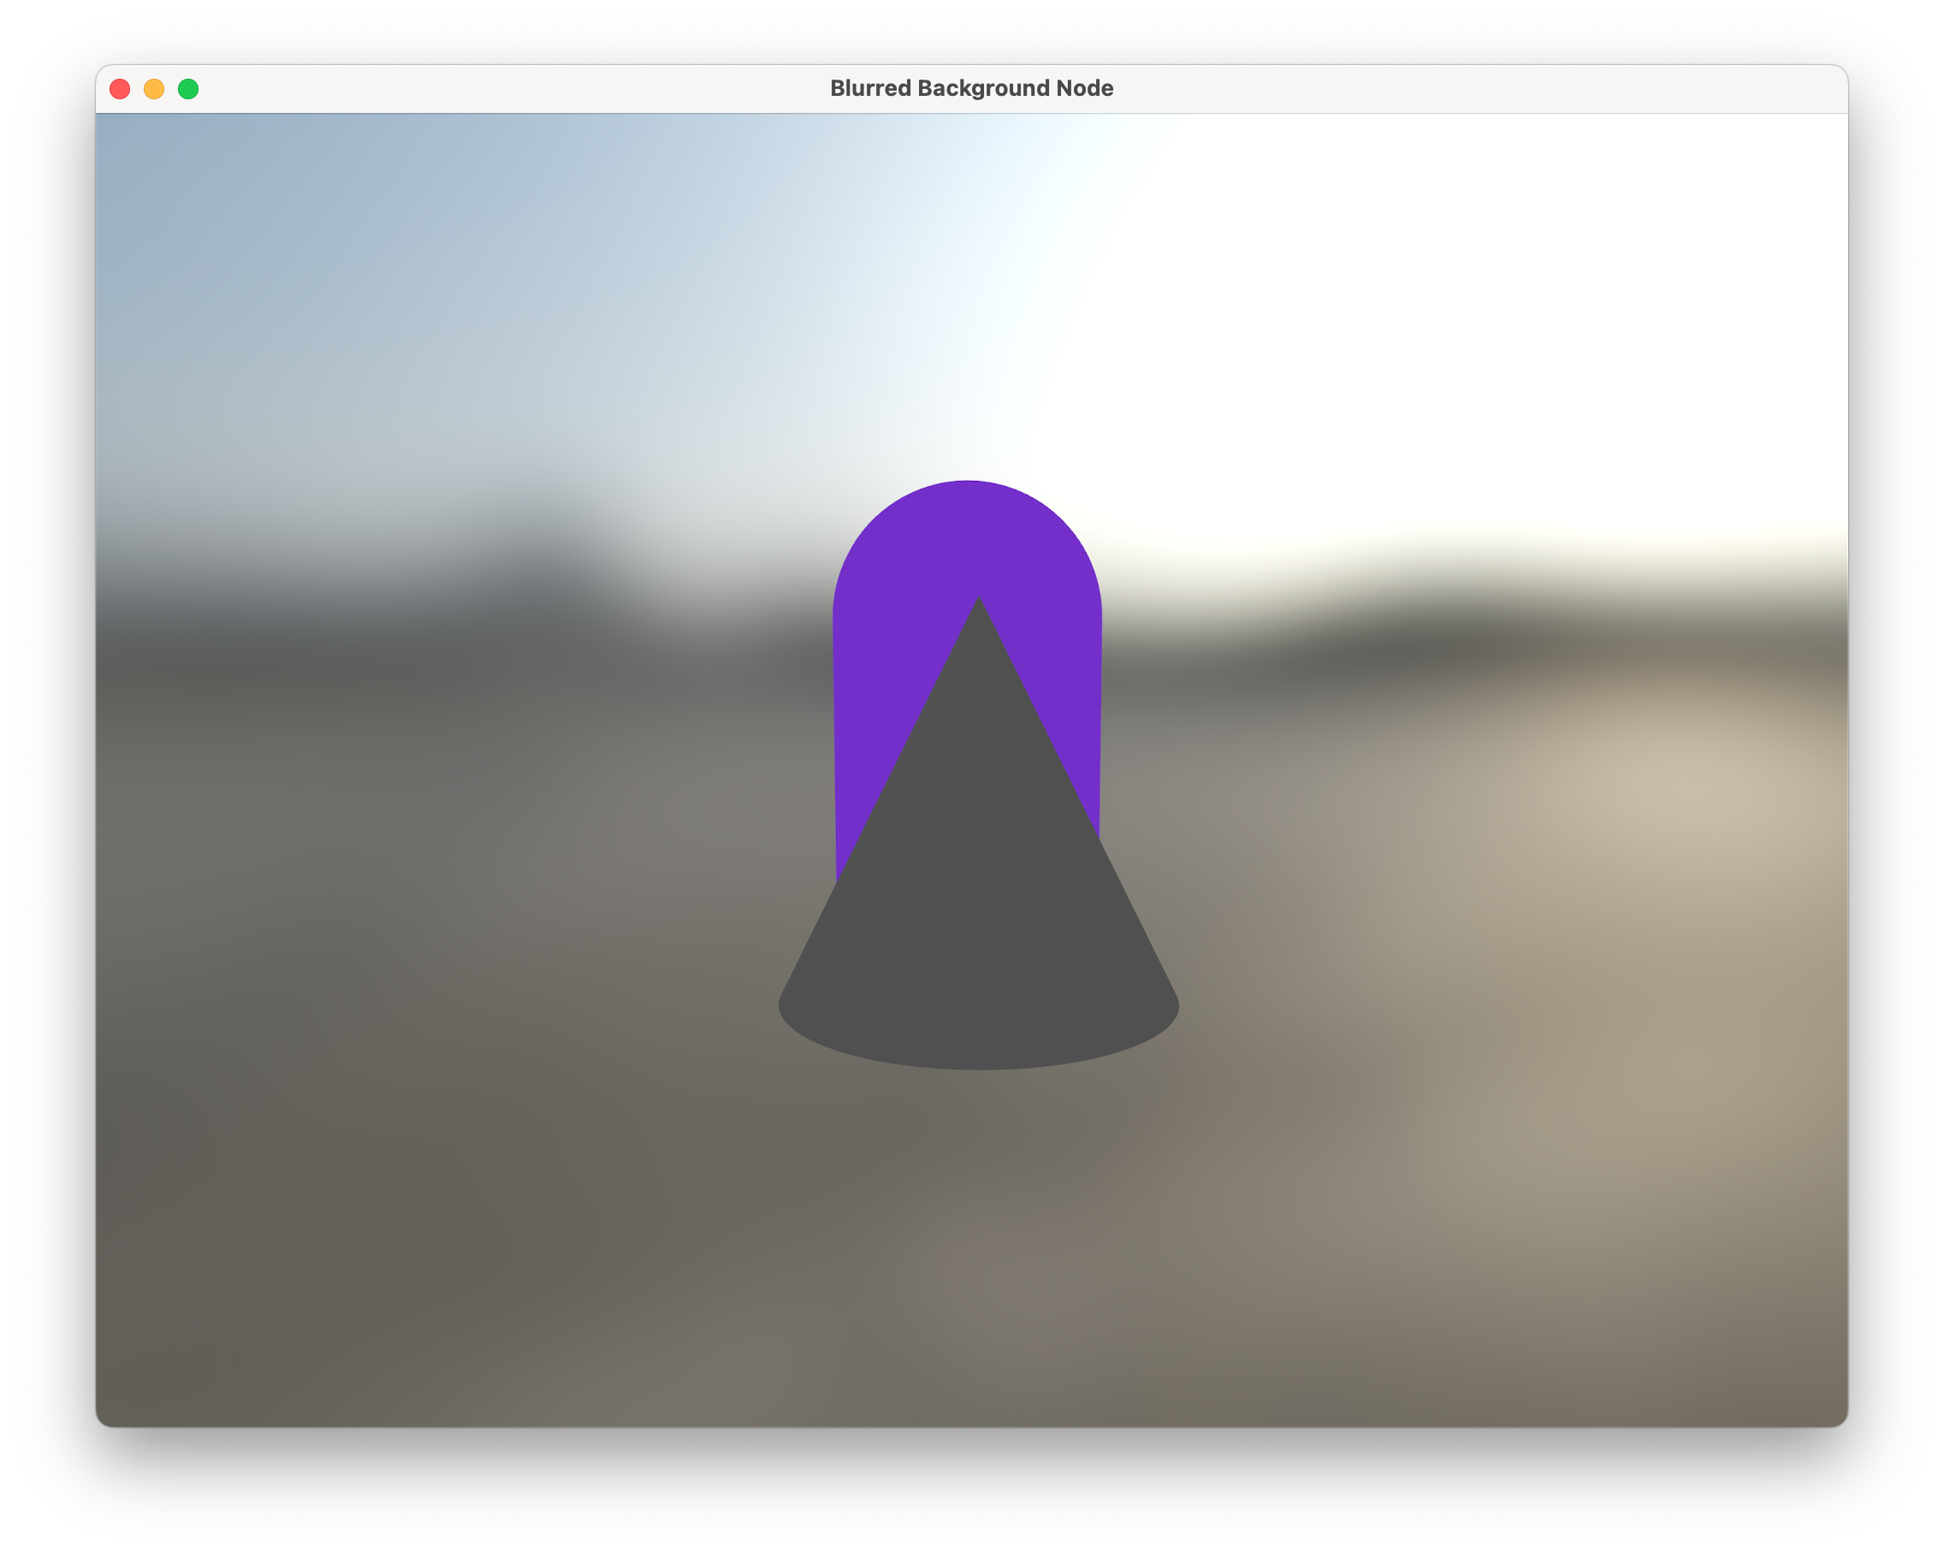Click the pointed tip of the cone
The height and width of the screenshot is (1554, 1944).
979,602
